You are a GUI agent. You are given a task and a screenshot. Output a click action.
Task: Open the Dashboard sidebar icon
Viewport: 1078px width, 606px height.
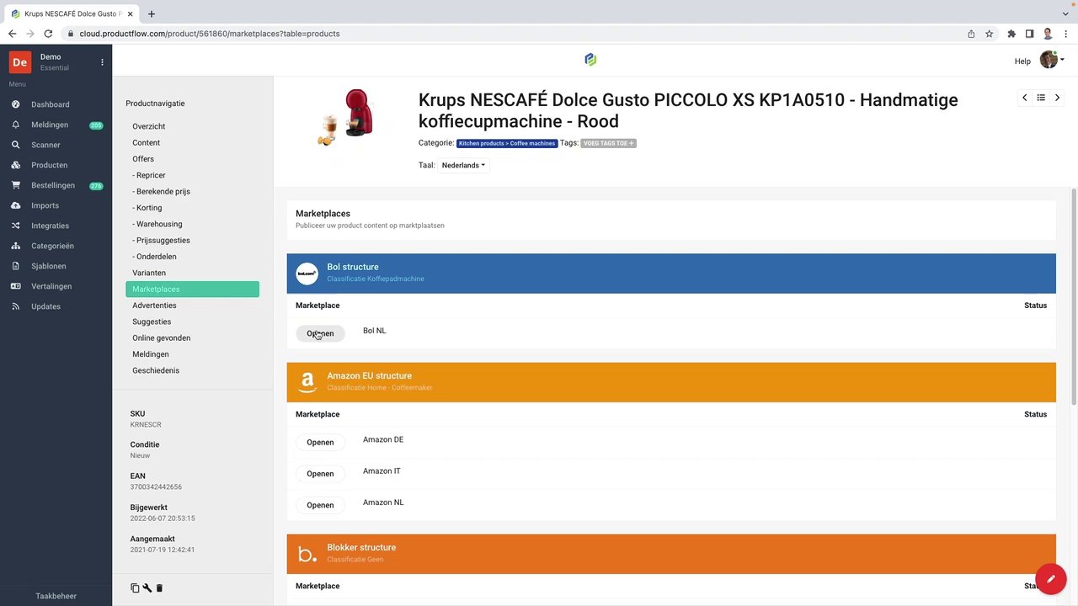click(x=15, y=104)
